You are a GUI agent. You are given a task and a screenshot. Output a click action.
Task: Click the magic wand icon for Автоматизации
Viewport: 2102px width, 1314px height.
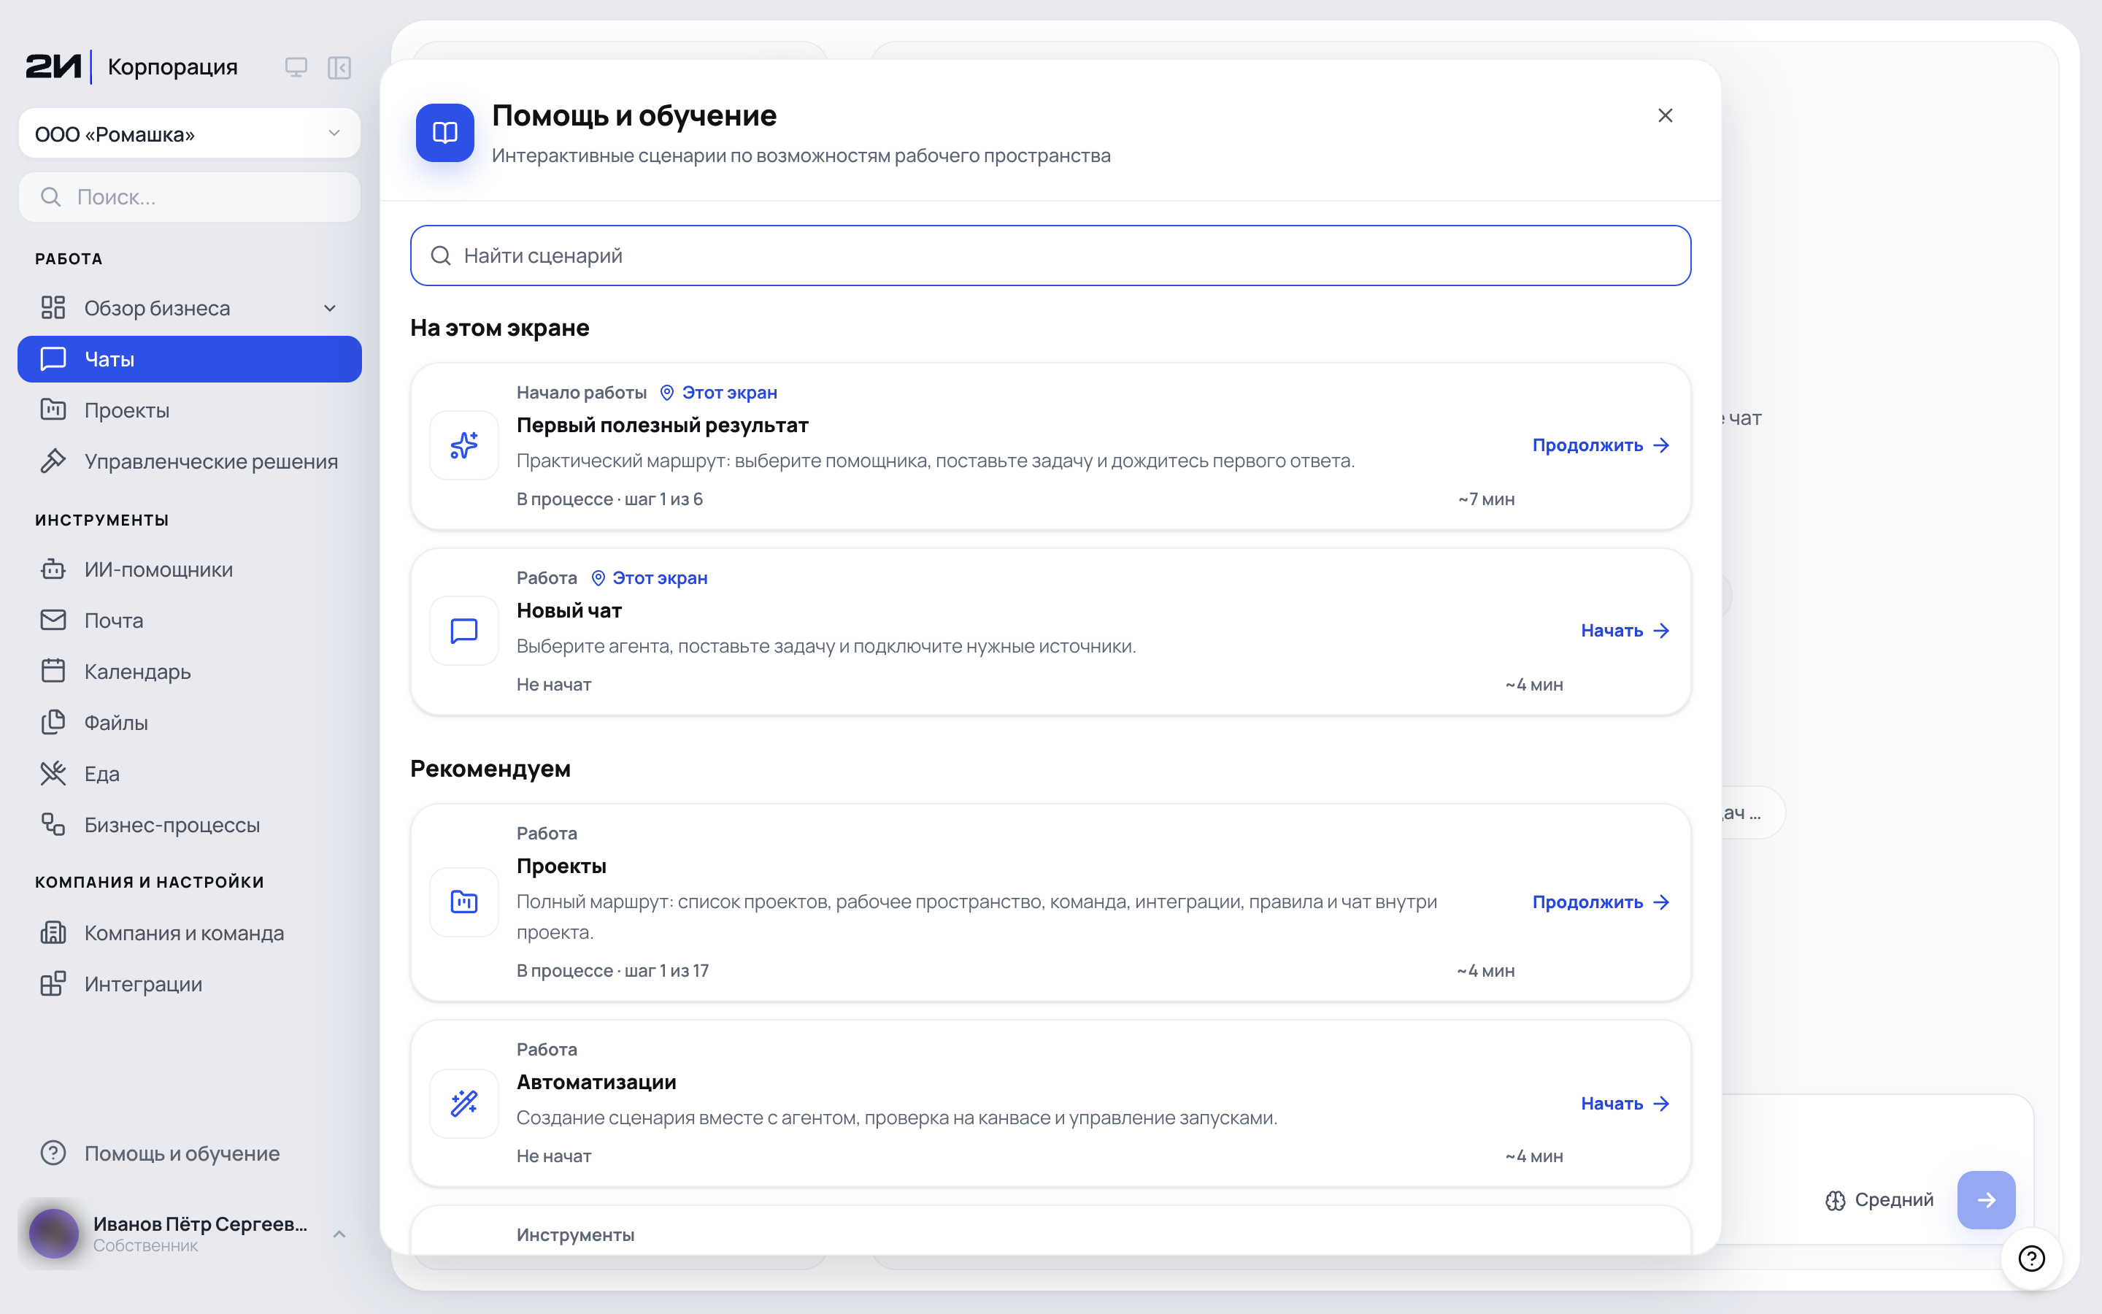pyautogui.click(x=464, y=1104)
